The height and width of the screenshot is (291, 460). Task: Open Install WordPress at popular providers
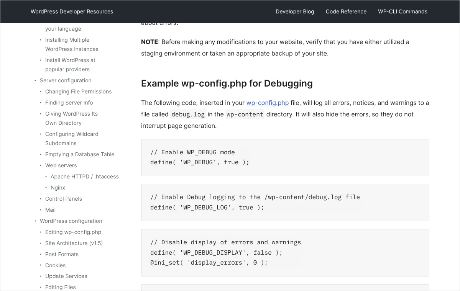coord(70,65)
